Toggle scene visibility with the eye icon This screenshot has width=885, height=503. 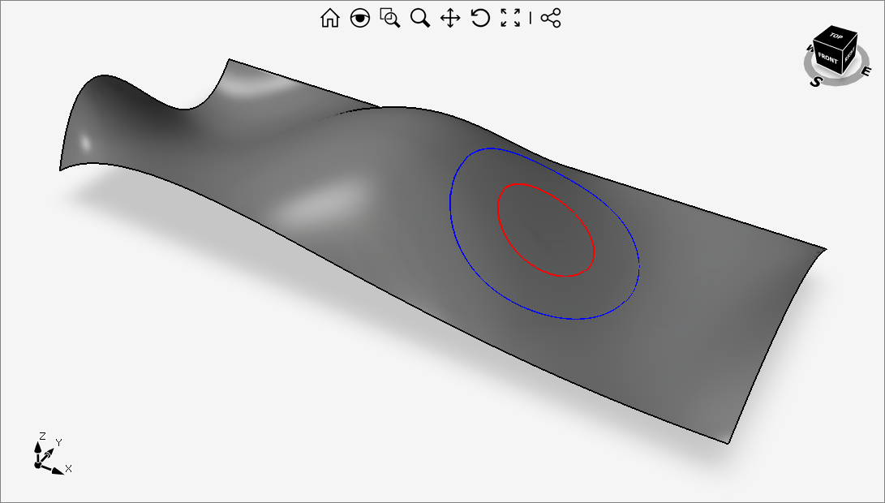coord(360,18)
